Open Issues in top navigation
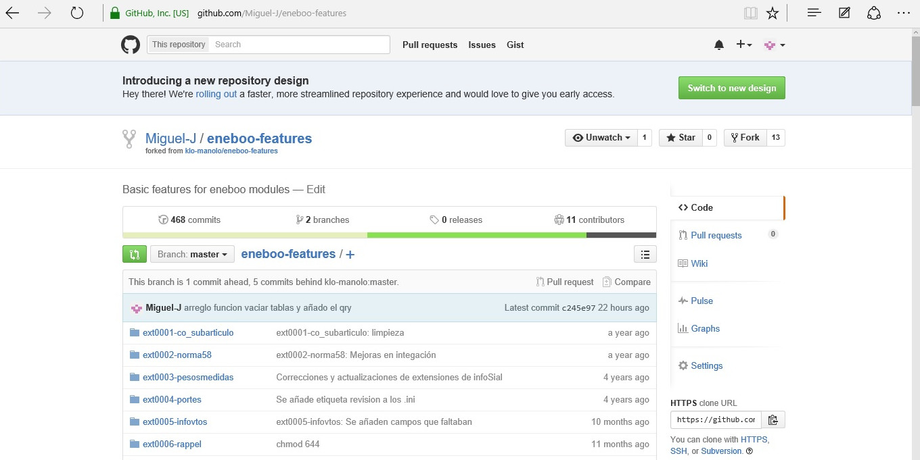 coord(482,45)
